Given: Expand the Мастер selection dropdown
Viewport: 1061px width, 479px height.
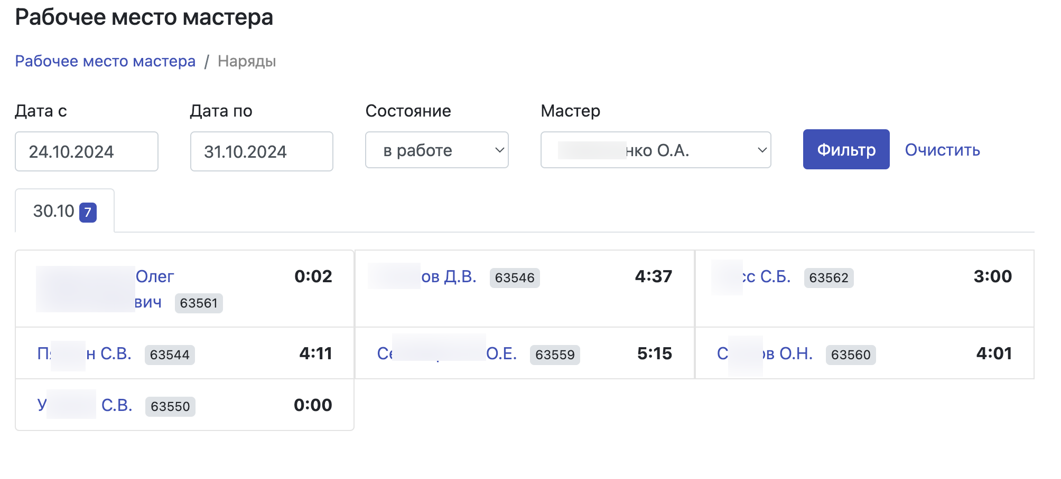Looking at the screenshot, I should point(655,150).
